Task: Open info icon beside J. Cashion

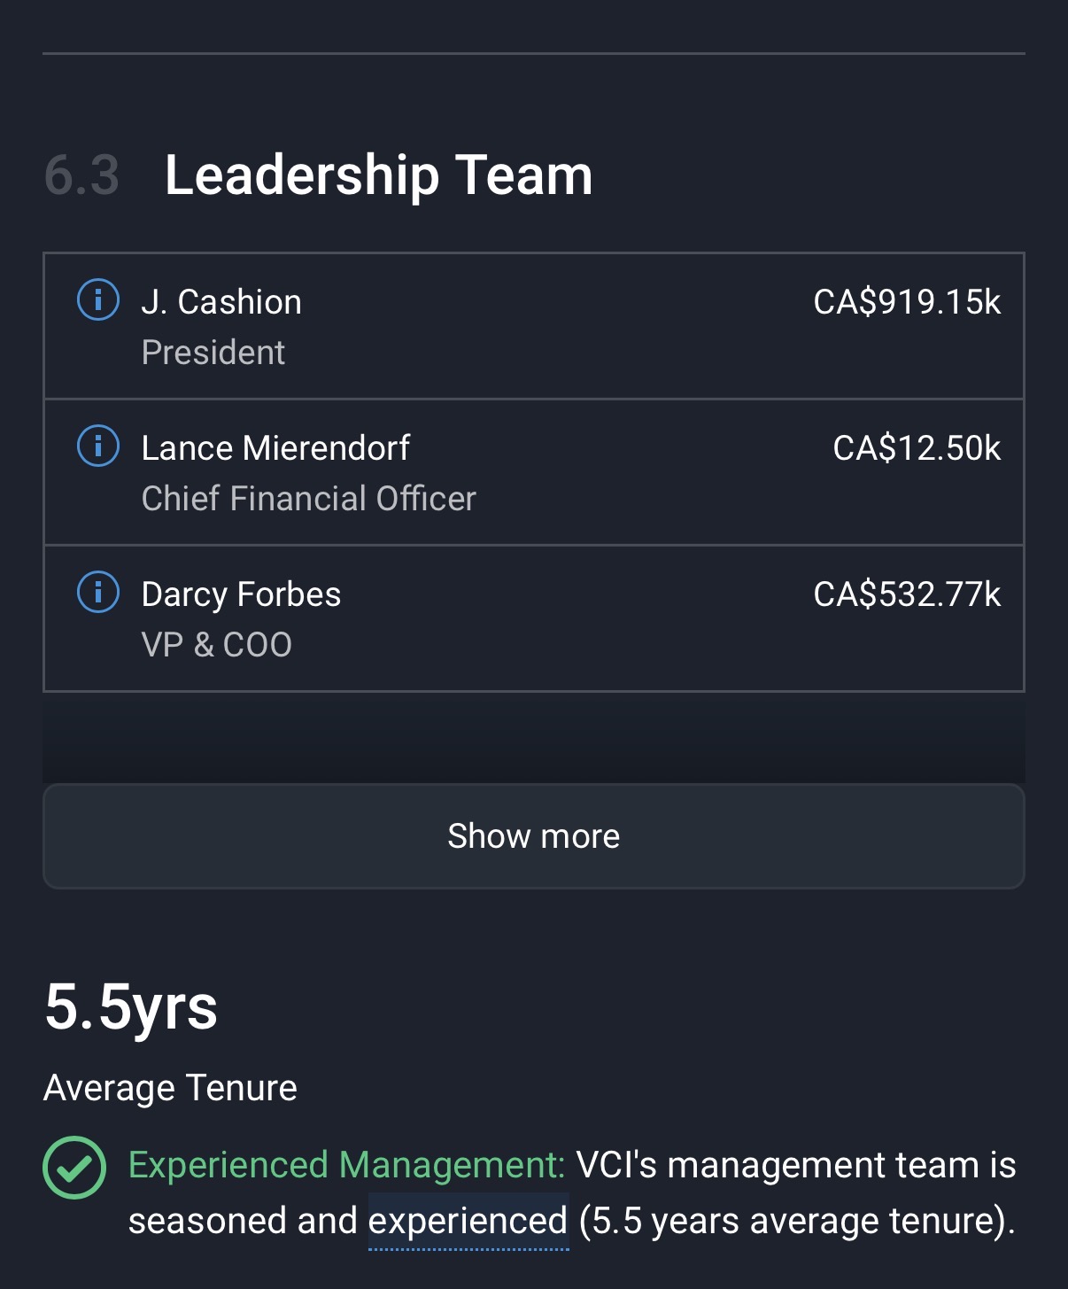Action: pyautogui.click(x=98, y=300)
